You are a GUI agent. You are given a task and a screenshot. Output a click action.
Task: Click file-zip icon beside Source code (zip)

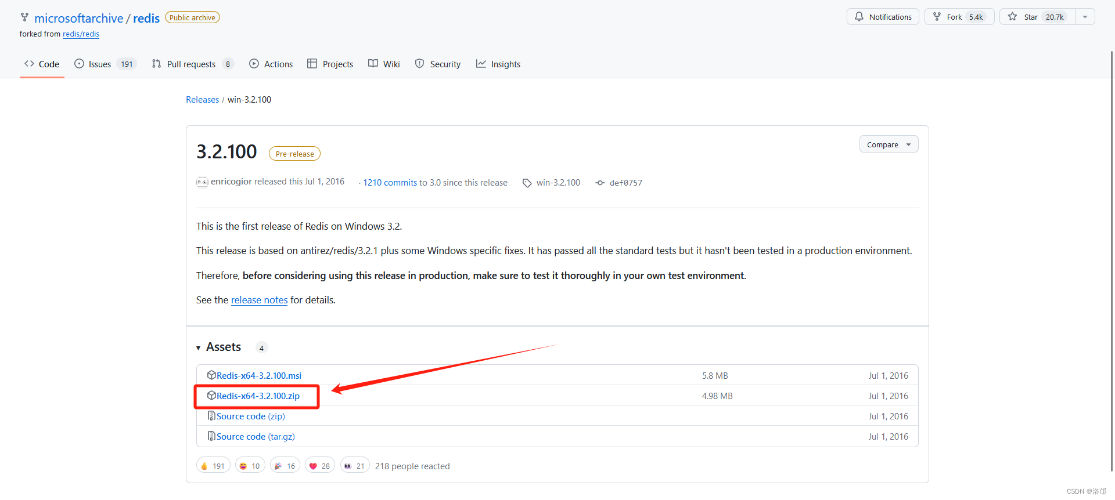pyautogui.click(x=211, y=416)
